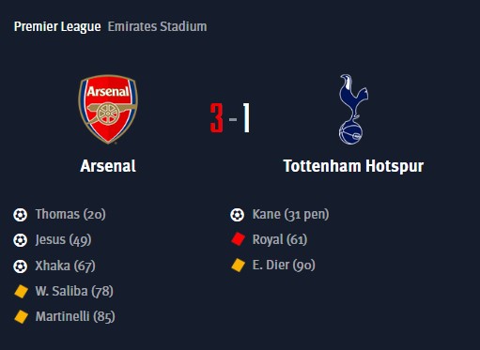This screenshot has width=480, height=350.
Task: Open the Arsenal team name link
Action: point(108,166)
